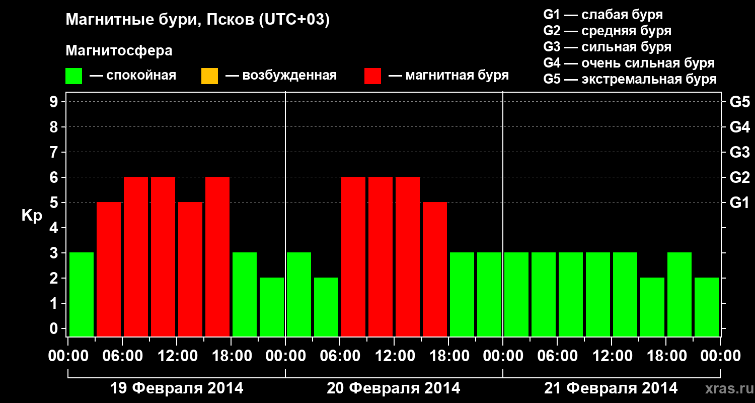Screen dimensions: 755x403
Task: Click the '21 Февраля 2014' date label
Action: pyautogui.click(x=611, y=388)
